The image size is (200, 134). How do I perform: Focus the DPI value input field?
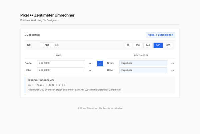47,45
